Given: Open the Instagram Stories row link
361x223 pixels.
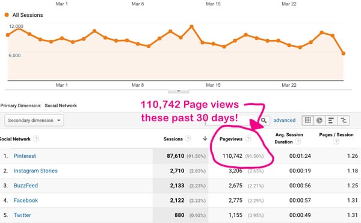Looking at the screenshot, I should pyautogui.click(x=35, y=171).
